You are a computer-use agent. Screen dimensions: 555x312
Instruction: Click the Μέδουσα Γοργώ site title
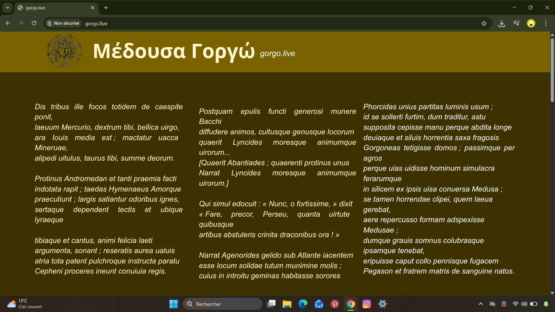174,51
